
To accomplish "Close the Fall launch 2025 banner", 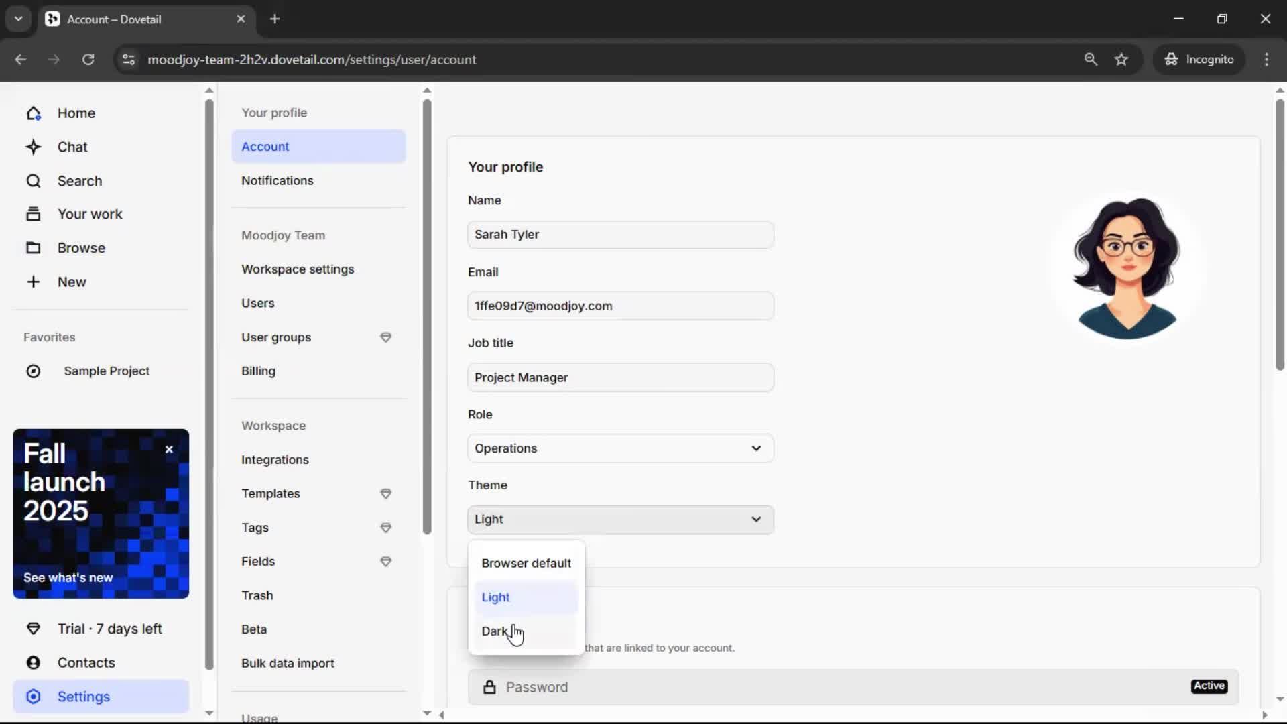I will (169, 450).
